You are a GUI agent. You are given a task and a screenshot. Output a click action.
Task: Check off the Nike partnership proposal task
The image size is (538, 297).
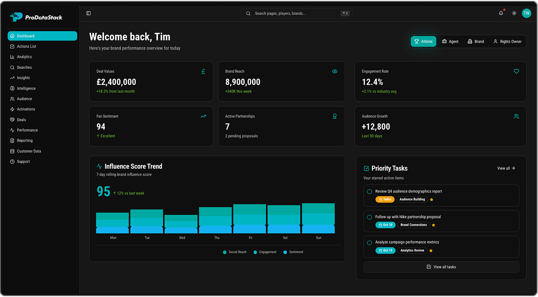click(x=369, y=216)
